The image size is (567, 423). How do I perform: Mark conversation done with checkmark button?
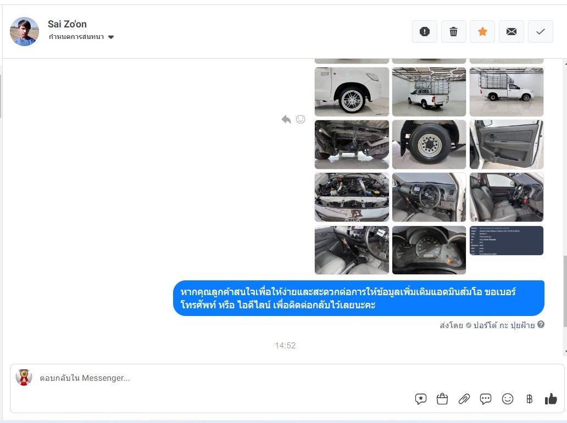pos(541,32)
